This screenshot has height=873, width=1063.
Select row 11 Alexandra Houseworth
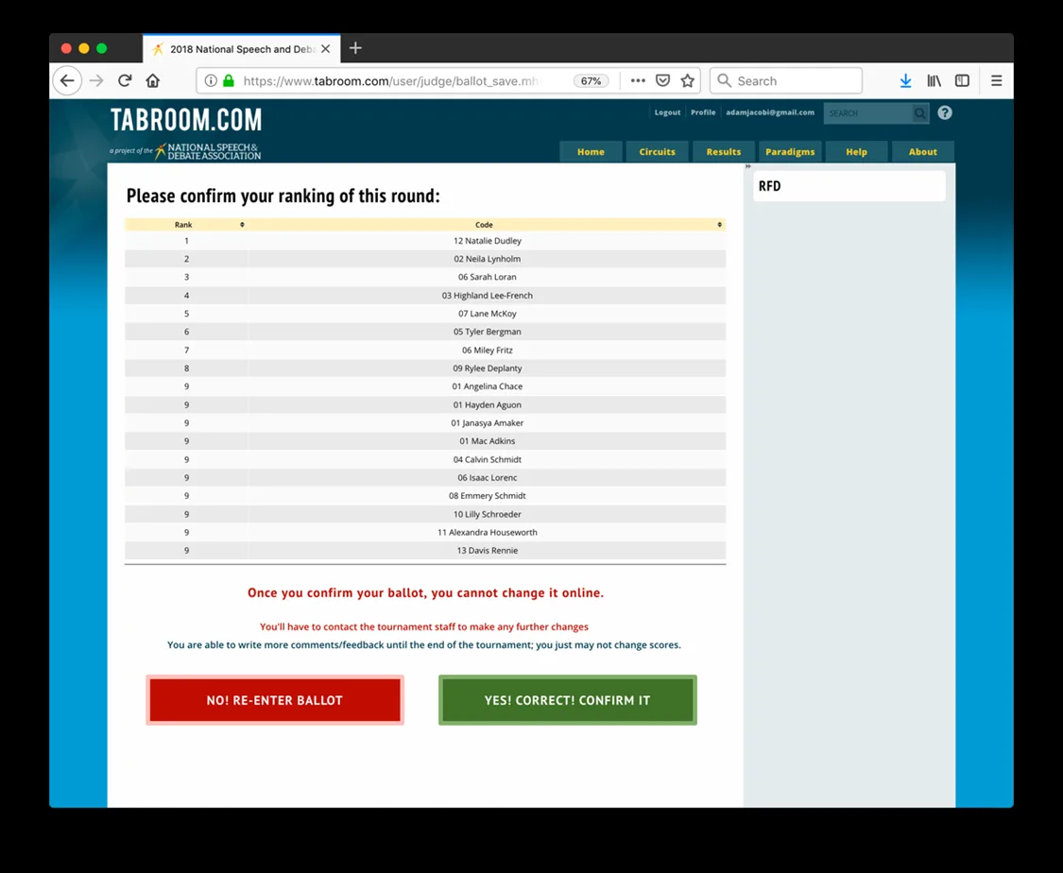click(x=425, y=533)
